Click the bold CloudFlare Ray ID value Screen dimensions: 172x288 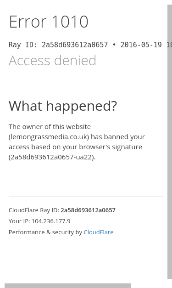click(x=88, y=210)
